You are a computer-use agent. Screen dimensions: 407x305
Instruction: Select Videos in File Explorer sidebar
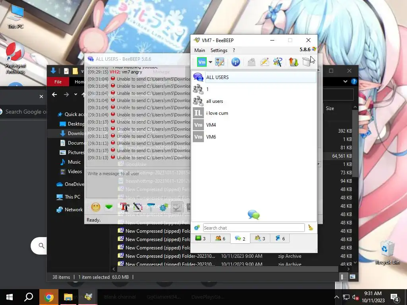(x=71, y=172)
